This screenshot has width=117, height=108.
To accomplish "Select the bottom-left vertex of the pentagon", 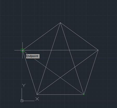I will coord(37,95).
